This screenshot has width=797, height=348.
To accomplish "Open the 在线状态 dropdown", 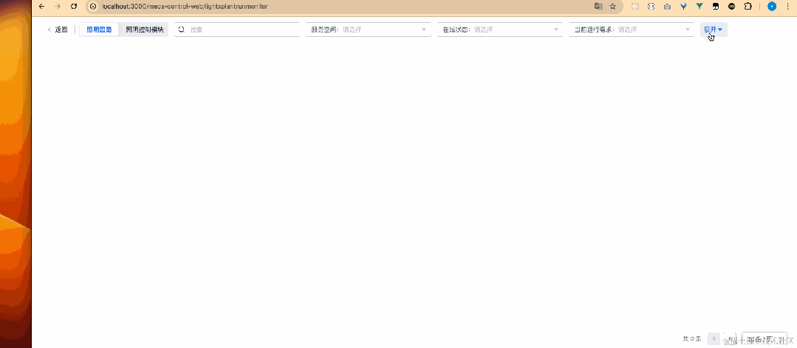I will 499,30.
